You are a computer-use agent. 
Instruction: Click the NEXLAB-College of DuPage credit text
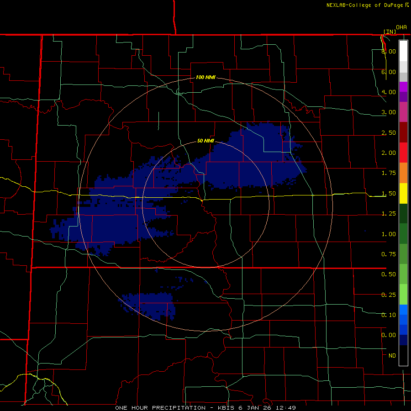pos(365,5)
